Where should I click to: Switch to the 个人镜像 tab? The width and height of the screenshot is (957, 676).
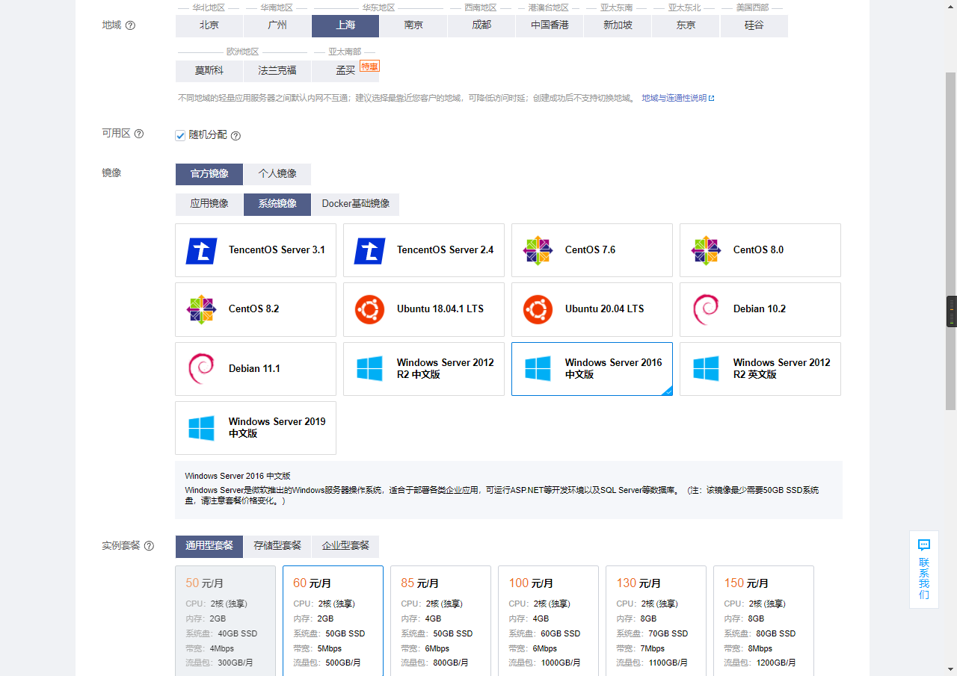[x=277, y=174]
